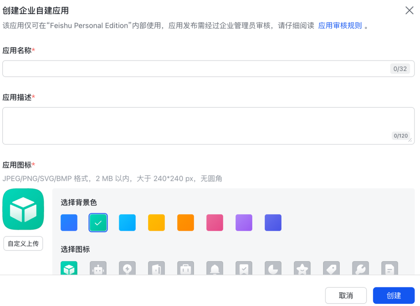Choose the star app icon

pos(302,268)
